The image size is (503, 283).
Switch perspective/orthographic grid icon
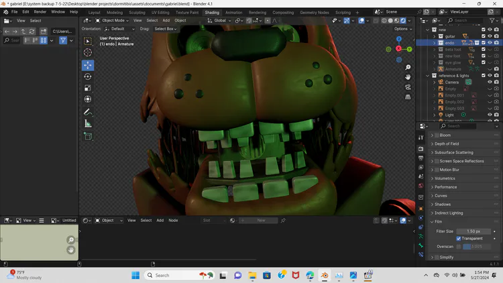click(408, 97)
